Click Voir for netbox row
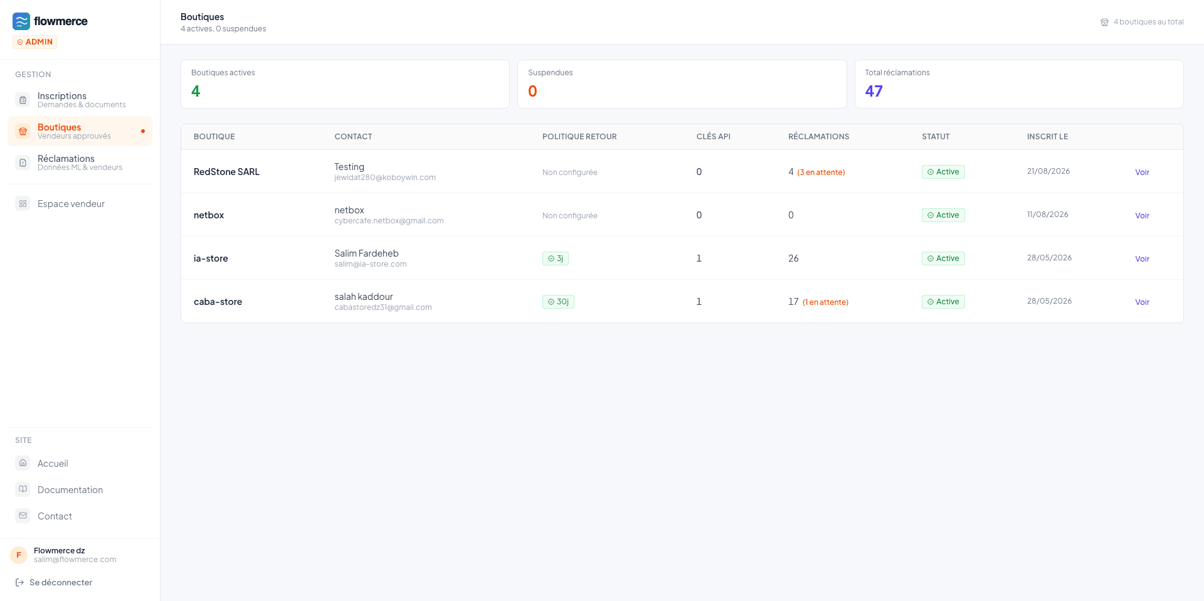The width and height of the screenshot is (1204, 601). pyautogui.click(x=1142, y=215)
